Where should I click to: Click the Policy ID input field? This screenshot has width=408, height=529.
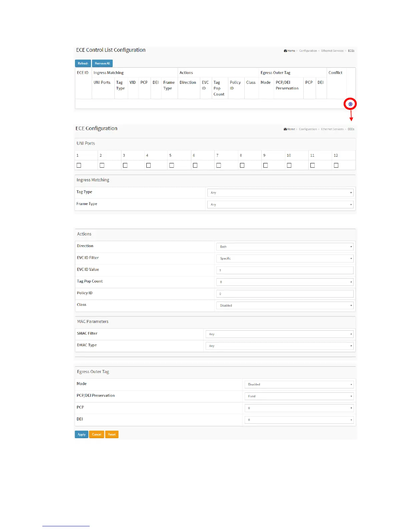click(285, 294)
